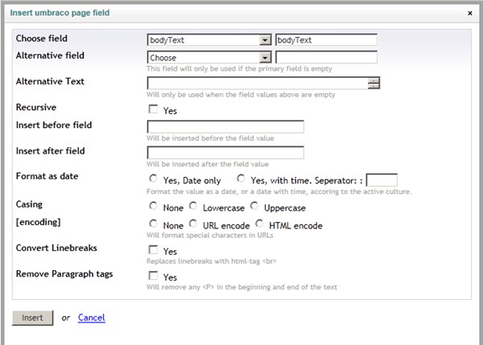Screen dimensions: 483x345
Task: Click hint text about primary field empty
Action: click(239, 68)
